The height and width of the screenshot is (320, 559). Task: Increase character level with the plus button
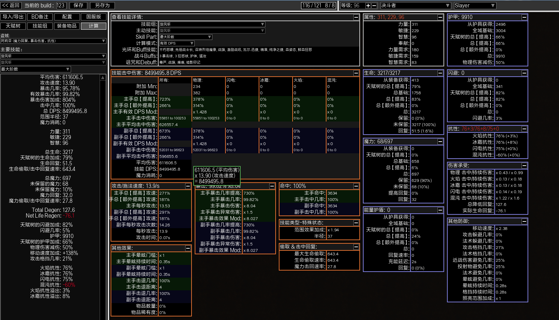click(x=368, y=6)
